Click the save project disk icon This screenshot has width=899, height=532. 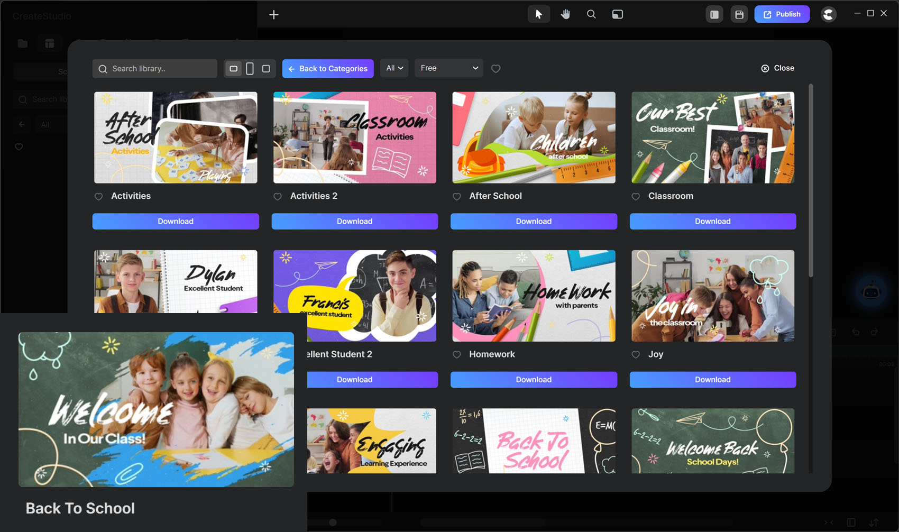click(x=739, y=15)
